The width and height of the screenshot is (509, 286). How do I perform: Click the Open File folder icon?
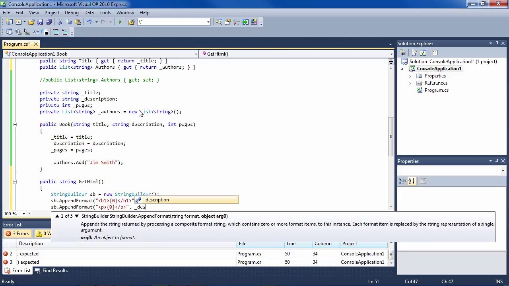(31, 22)
